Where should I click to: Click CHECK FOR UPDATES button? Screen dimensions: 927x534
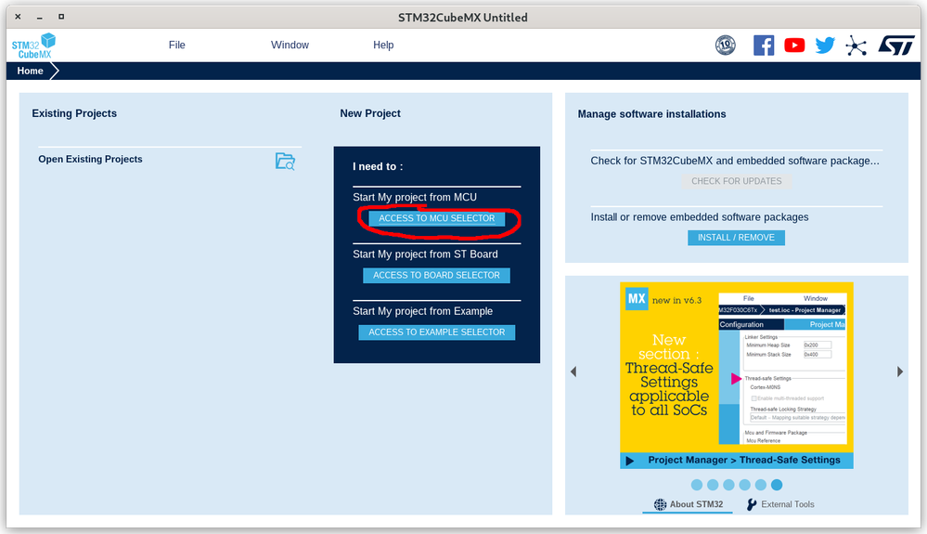pos(737,181)
